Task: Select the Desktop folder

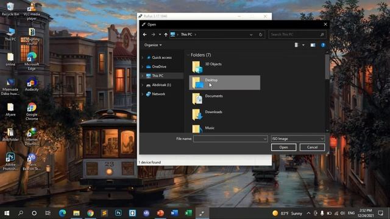Action: pos(225,83)
